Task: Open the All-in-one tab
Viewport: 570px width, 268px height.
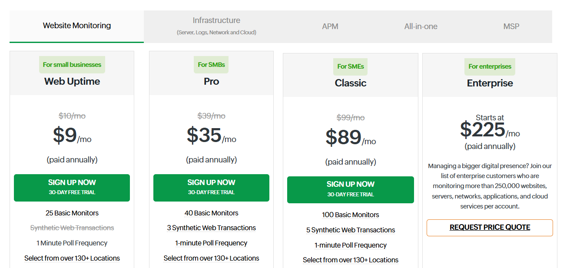Action: coord(421,26)
